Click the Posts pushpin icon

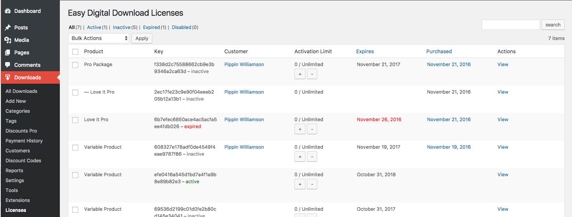coord(8,28)
